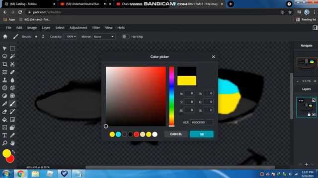Select the globe-shaped Disperse tool
The image size is (318, 178).
tap(4, 88)
